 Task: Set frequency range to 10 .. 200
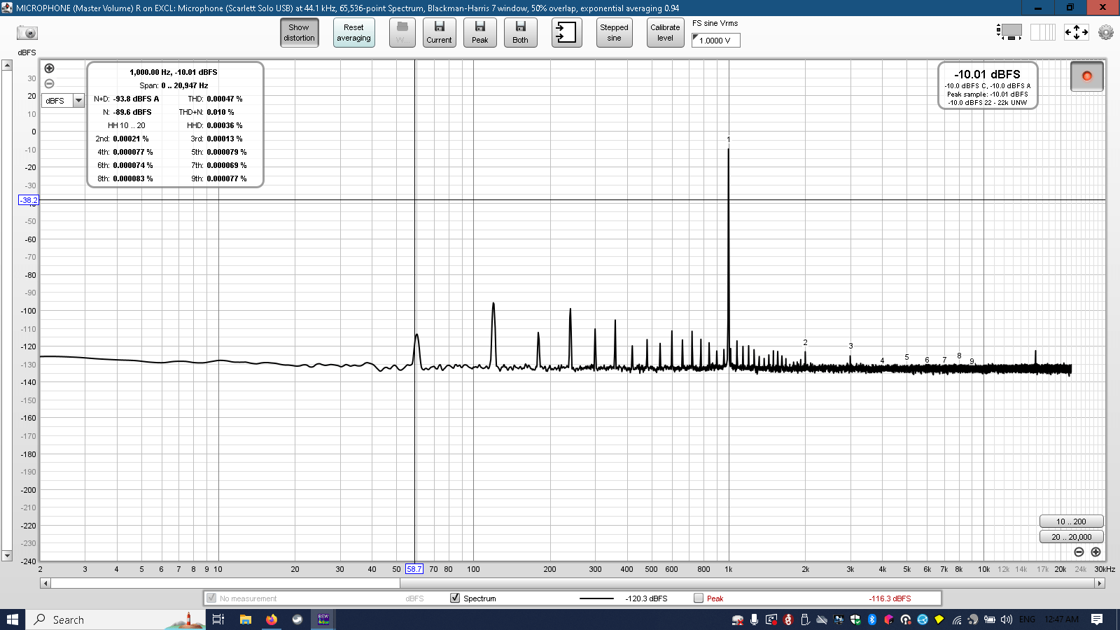point(1072,521)
